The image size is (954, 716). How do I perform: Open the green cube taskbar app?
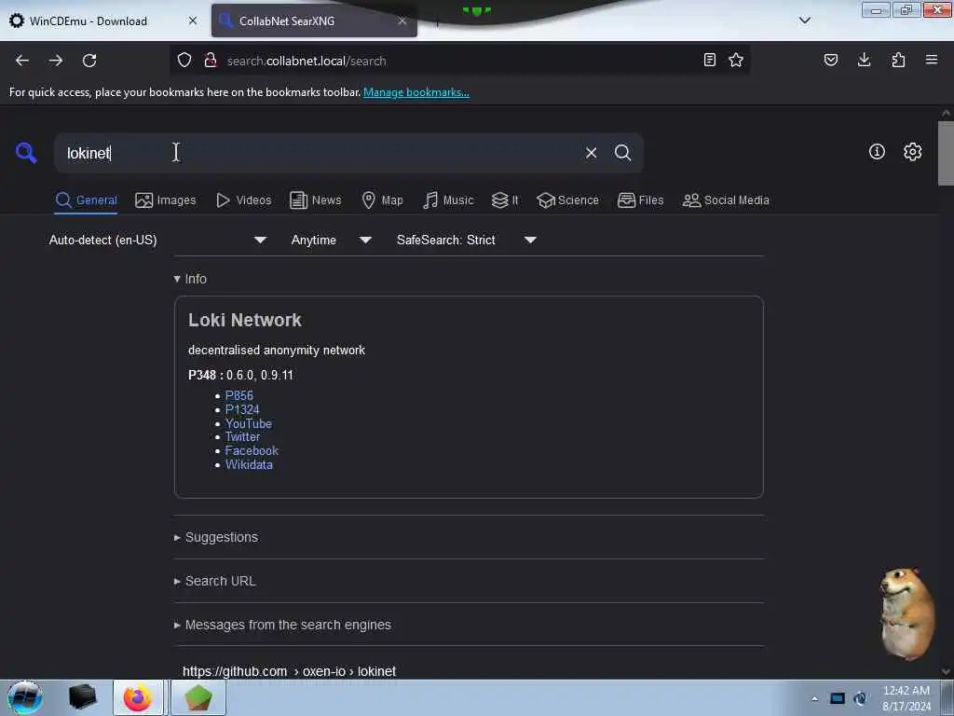pyautogui.click(x=198, y=697)
